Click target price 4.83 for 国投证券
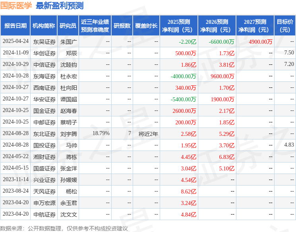The width and height of the screenshot is (296, 232). tap(289, 145)
